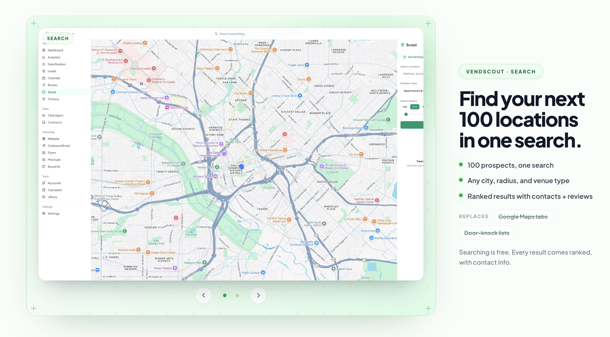Go to the next carousel slide
This screenshot has width=610, height=337.
pos(258,295)
